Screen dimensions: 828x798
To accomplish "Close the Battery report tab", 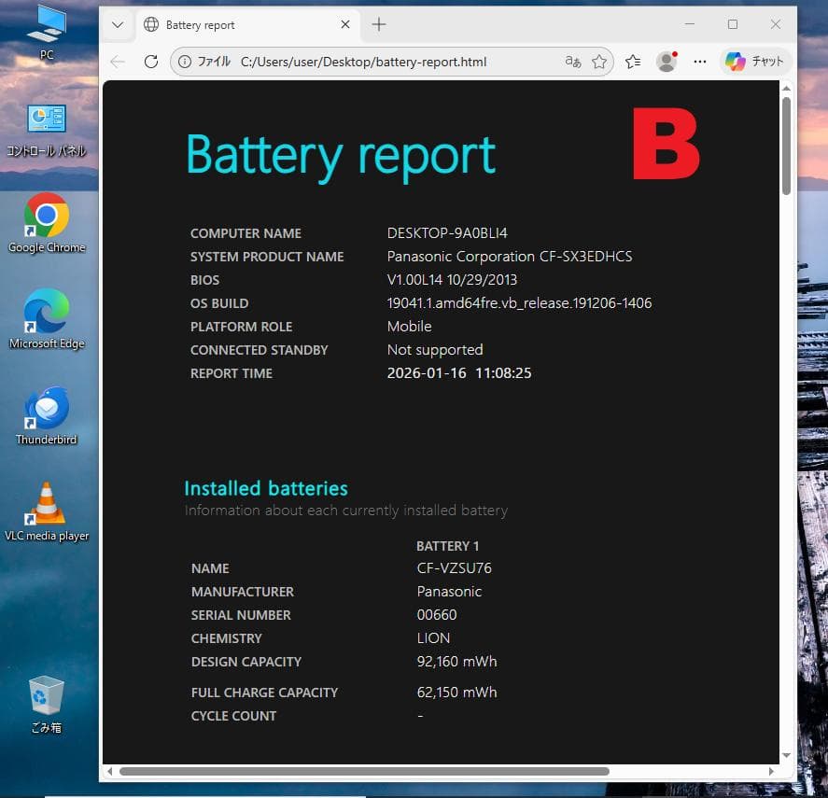I will [345, 25].
